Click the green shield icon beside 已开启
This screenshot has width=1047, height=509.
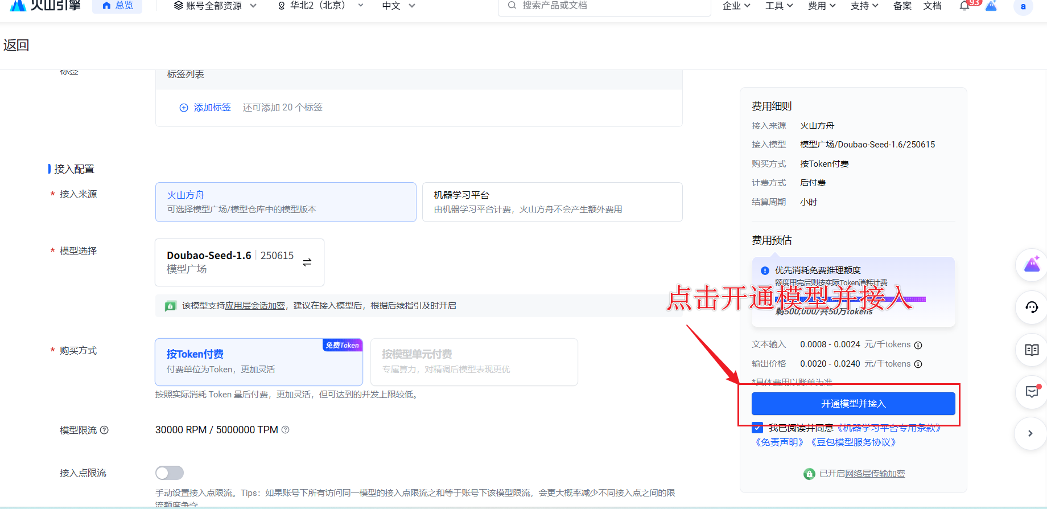809,474
